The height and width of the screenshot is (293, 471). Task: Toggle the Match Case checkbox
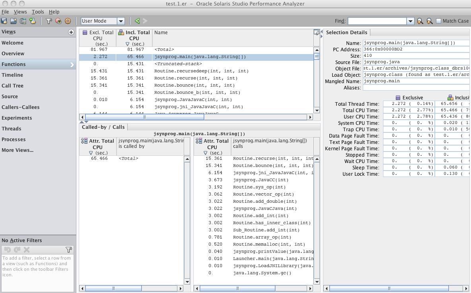pyautogui.click(x=438, y=21)
